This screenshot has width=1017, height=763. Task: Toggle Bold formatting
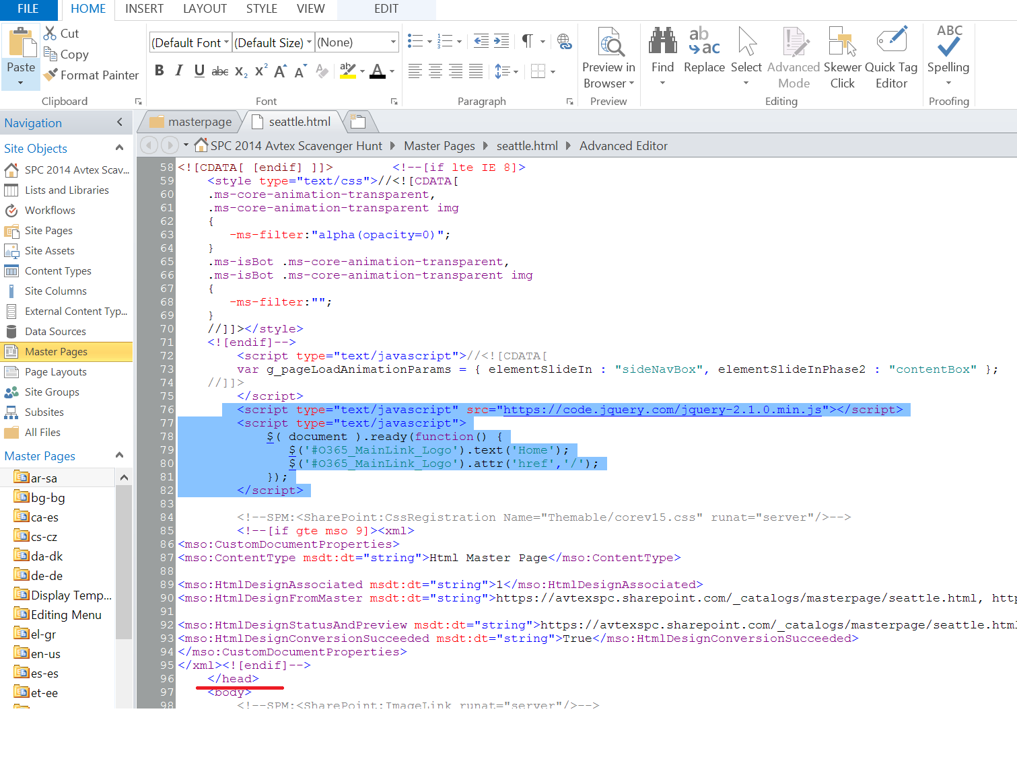pos(160,71)
